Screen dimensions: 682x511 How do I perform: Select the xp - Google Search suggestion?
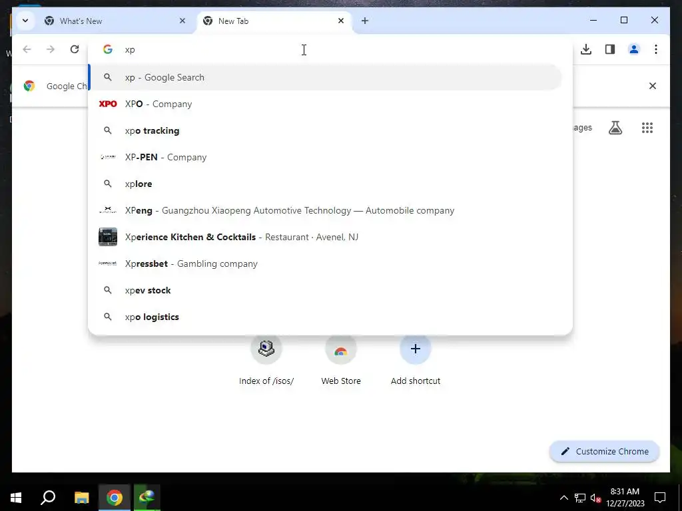[x=325, y=77]
